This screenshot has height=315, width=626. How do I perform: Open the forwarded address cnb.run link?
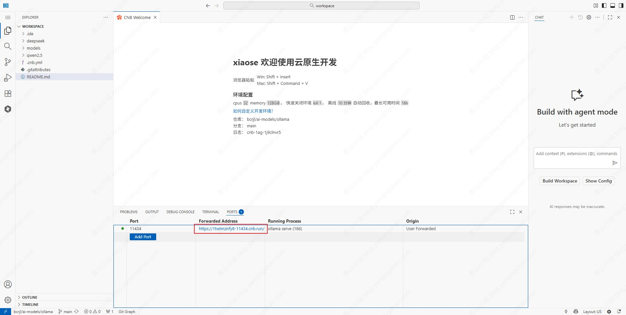pyautogui.click(x=231, y=229)
